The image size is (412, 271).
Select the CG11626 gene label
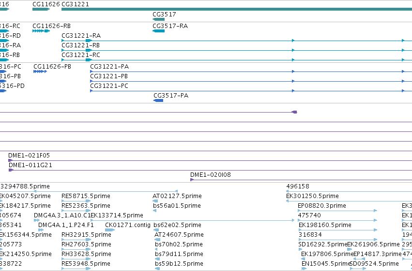point(46,4)
